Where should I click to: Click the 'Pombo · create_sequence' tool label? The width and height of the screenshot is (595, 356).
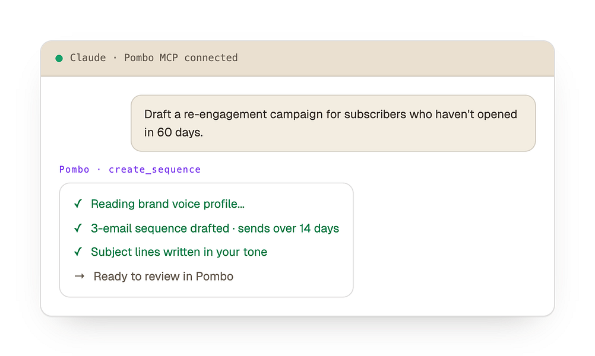(x=130, y=170)
